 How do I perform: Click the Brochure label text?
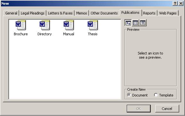[21, 34]
